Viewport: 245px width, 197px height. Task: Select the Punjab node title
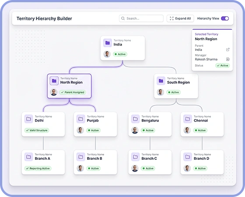point(93,120)
